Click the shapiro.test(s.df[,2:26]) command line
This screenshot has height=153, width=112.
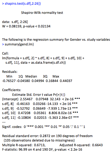click(21, 4)
